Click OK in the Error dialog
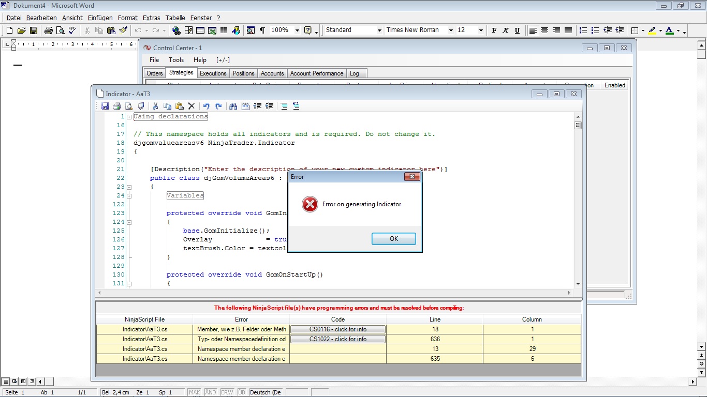This screenshot has width=707, height=397. tap(394, 239)
